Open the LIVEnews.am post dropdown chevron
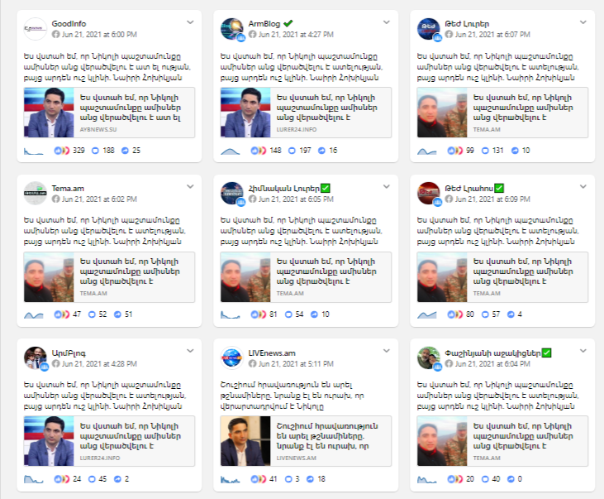604x499 pixels. click(387, 351)
